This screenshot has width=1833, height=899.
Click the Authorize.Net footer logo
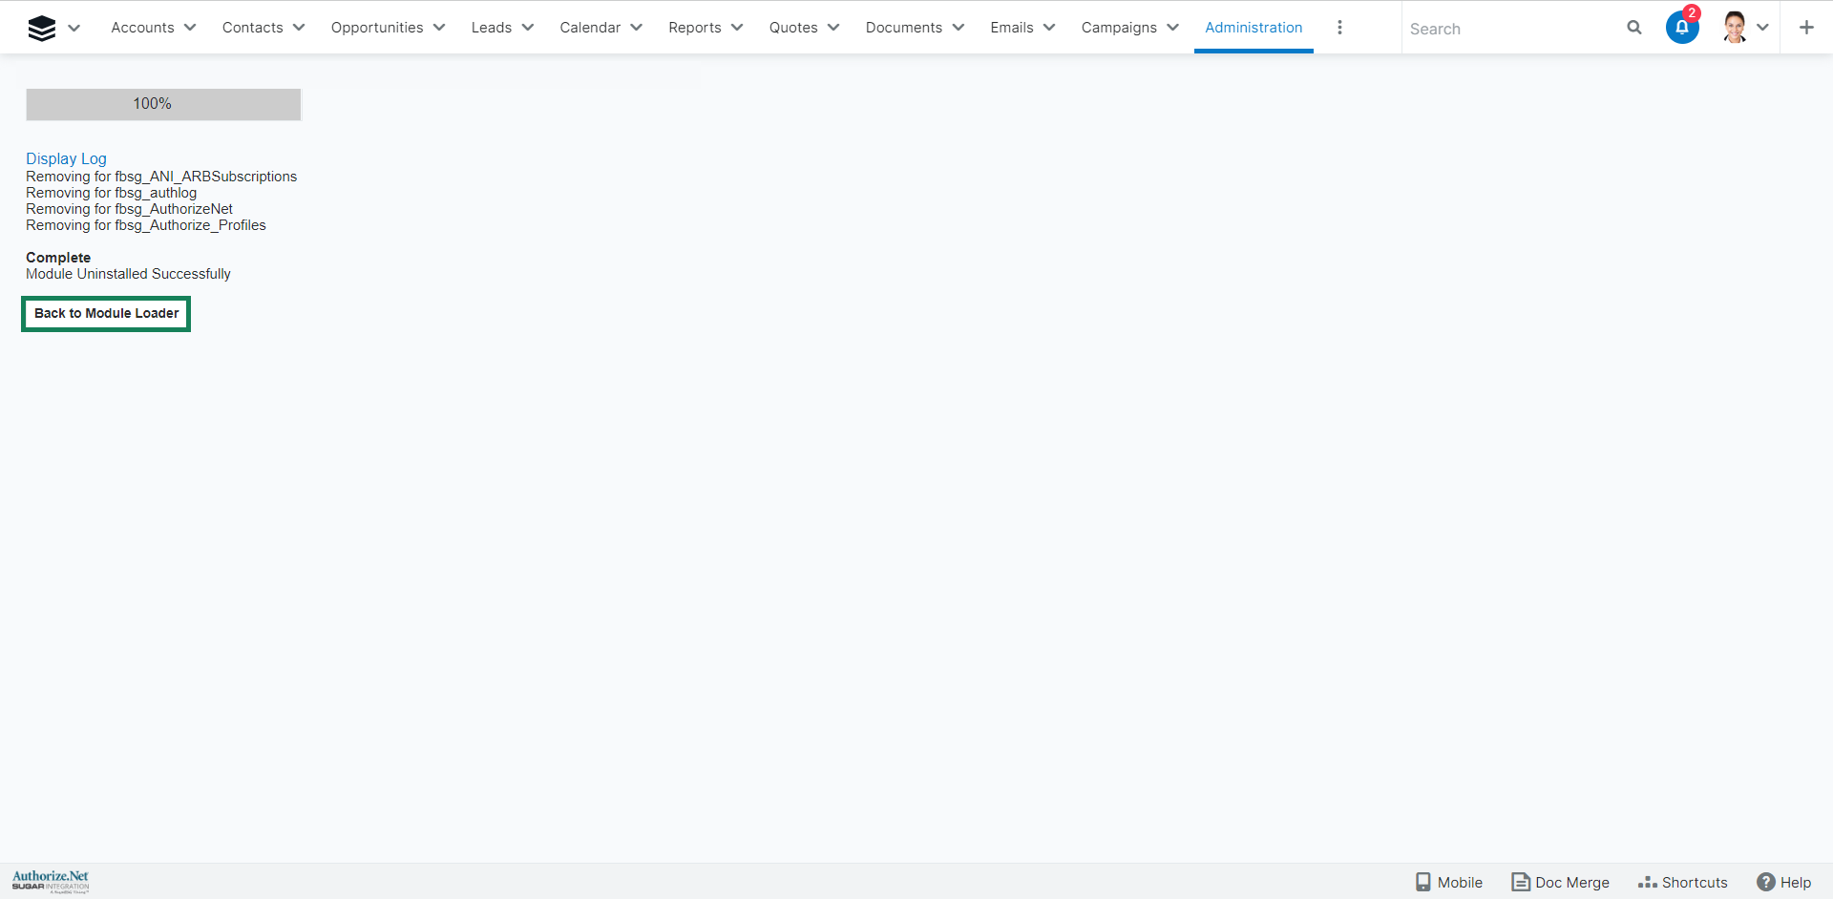pos(51,880)
